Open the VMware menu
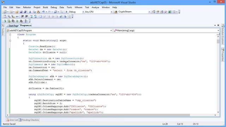Image resolution: width=226 pixels, height=127 pixels. point(78,7)
